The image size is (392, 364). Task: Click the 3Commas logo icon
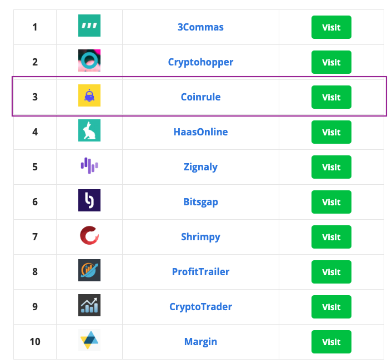click(89, 26)
